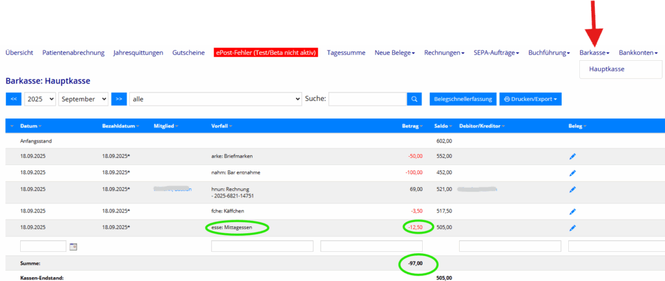Select Hauptkasse from the Barkasse submenu
The image size is (665, 281).
click(x=607, y=69)
